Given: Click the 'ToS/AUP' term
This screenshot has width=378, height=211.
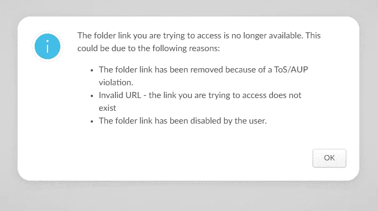Looking at the screenshot, I should [291, 70].
